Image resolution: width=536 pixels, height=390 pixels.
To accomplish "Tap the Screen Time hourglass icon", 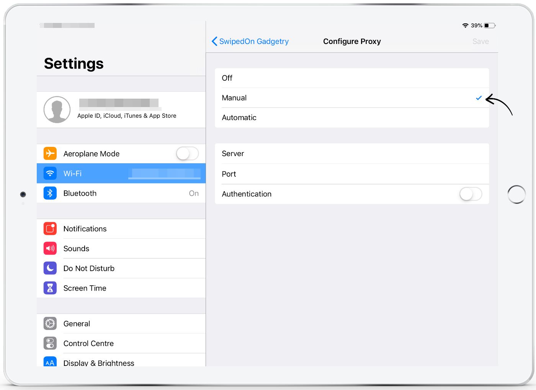I will click(x=50, y=288).
